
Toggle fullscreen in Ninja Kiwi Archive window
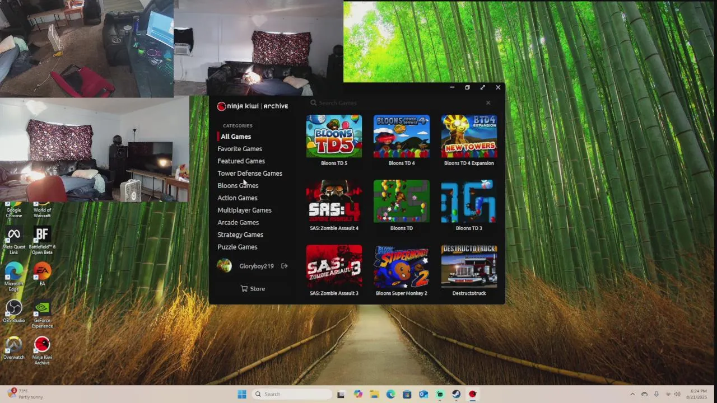tap(482, 87)
